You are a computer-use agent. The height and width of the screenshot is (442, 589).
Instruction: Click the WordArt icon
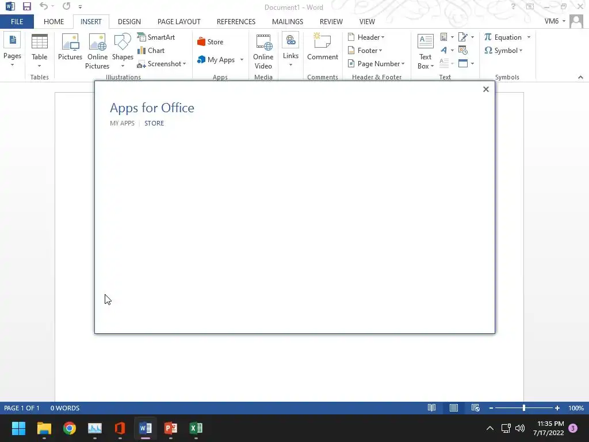444,51
